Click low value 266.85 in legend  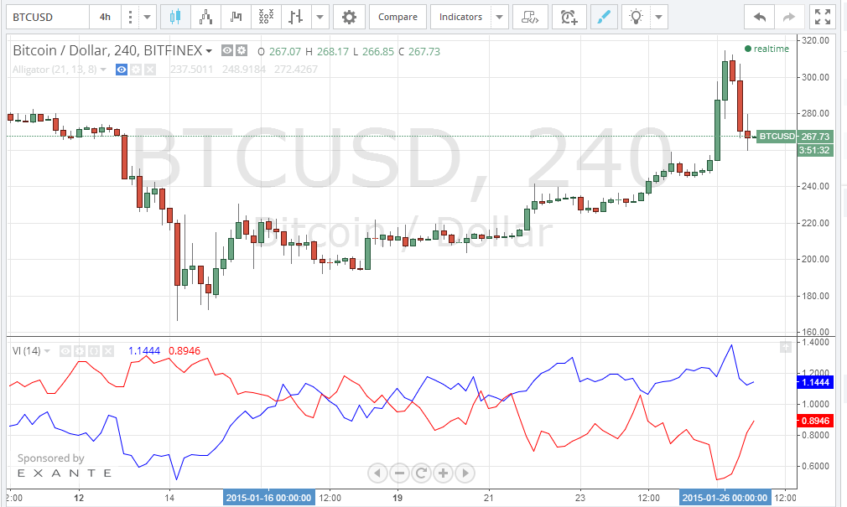[x=378, y=51]
